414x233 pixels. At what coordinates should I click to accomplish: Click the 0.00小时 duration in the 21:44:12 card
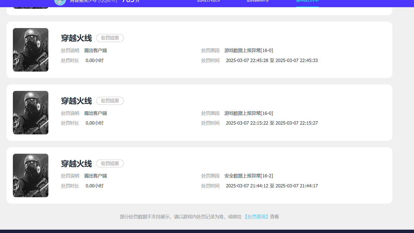(94, 186)
